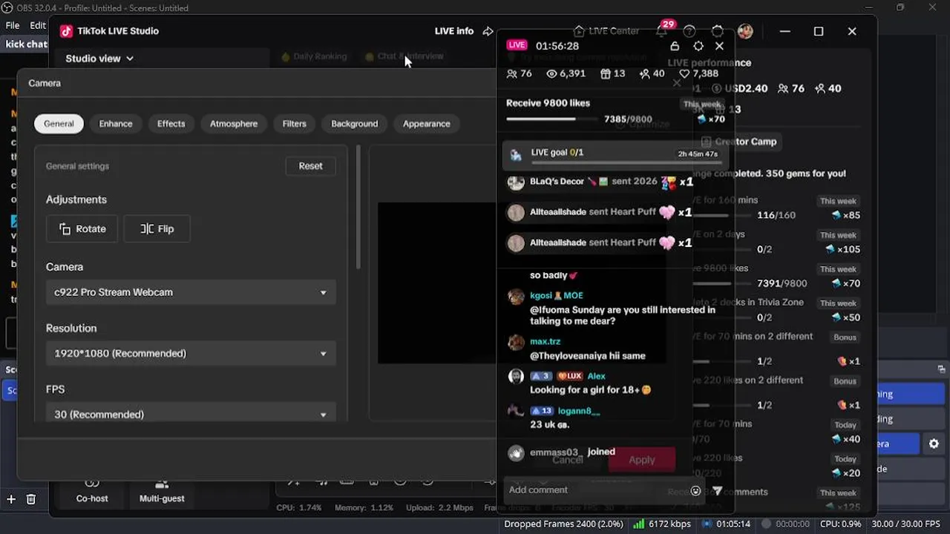Click the '01:56:28' live duration timer
This screenshot has height=534, width=950.
[557, 46]
